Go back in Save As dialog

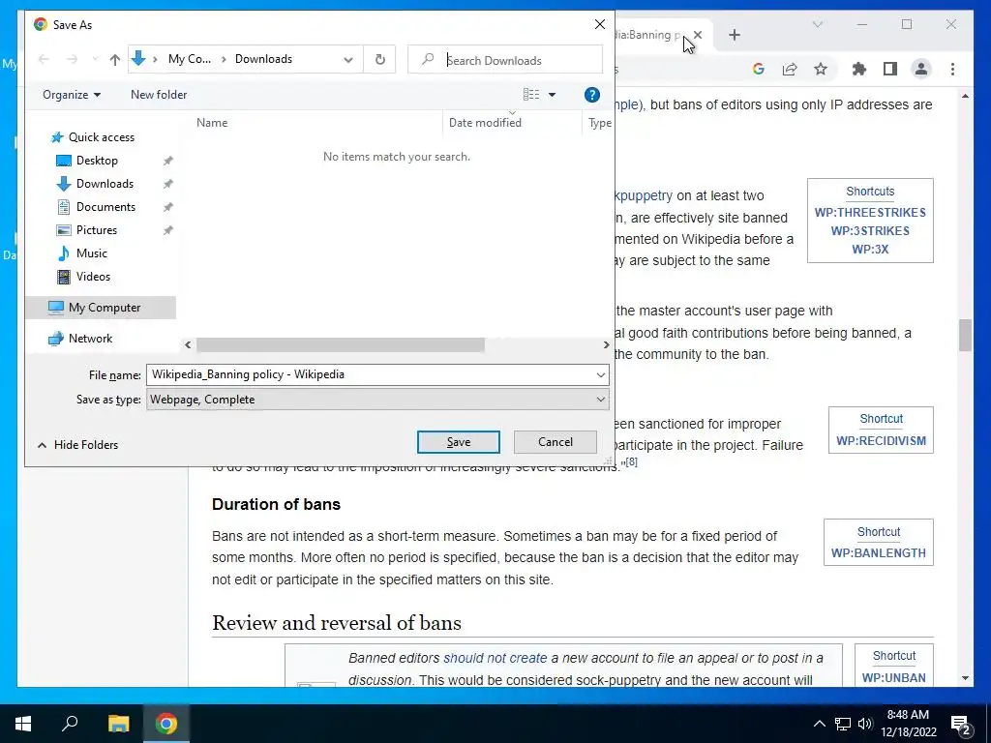[x=44, y=59]
